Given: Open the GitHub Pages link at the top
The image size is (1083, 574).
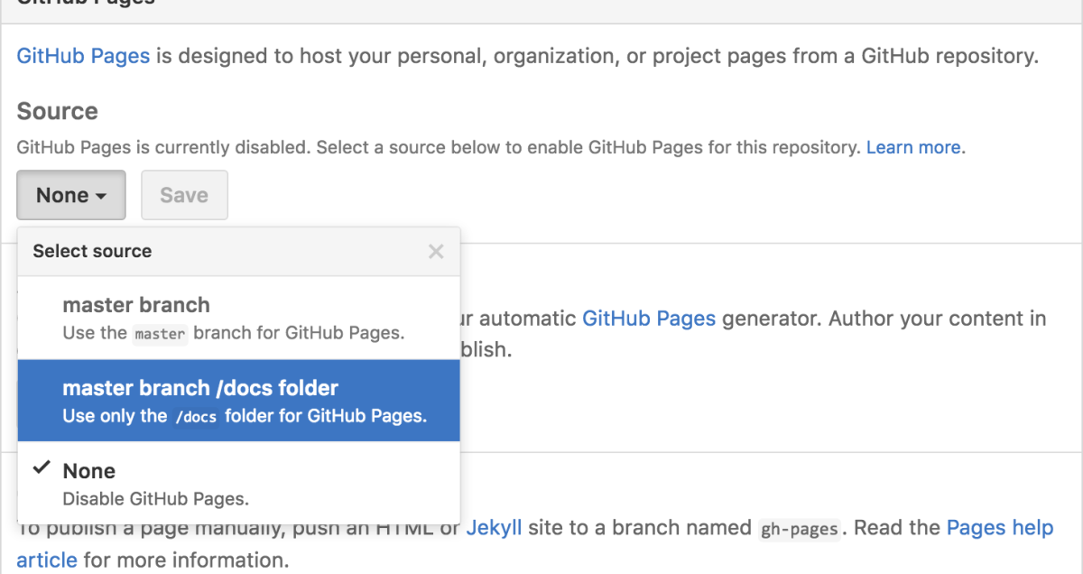Looking at the screenshot, I should click(x=83, y=55).
